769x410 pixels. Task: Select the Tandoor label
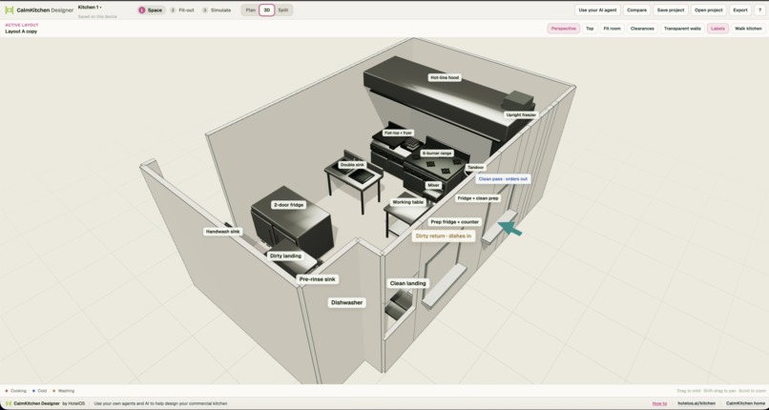pos(475,168)
